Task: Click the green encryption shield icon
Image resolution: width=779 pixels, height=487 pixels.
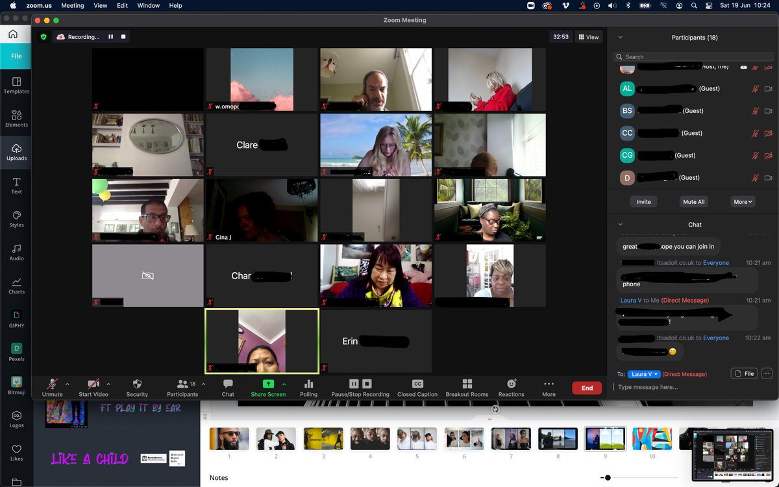Action: (x=43, y=37)
